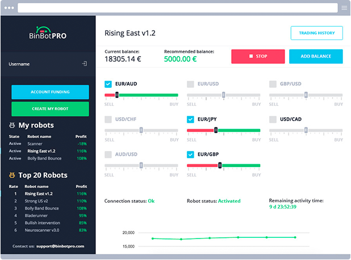Click the current balance 18305.14 € value
Screen dimensions: 351x260
tap(123, 59)
